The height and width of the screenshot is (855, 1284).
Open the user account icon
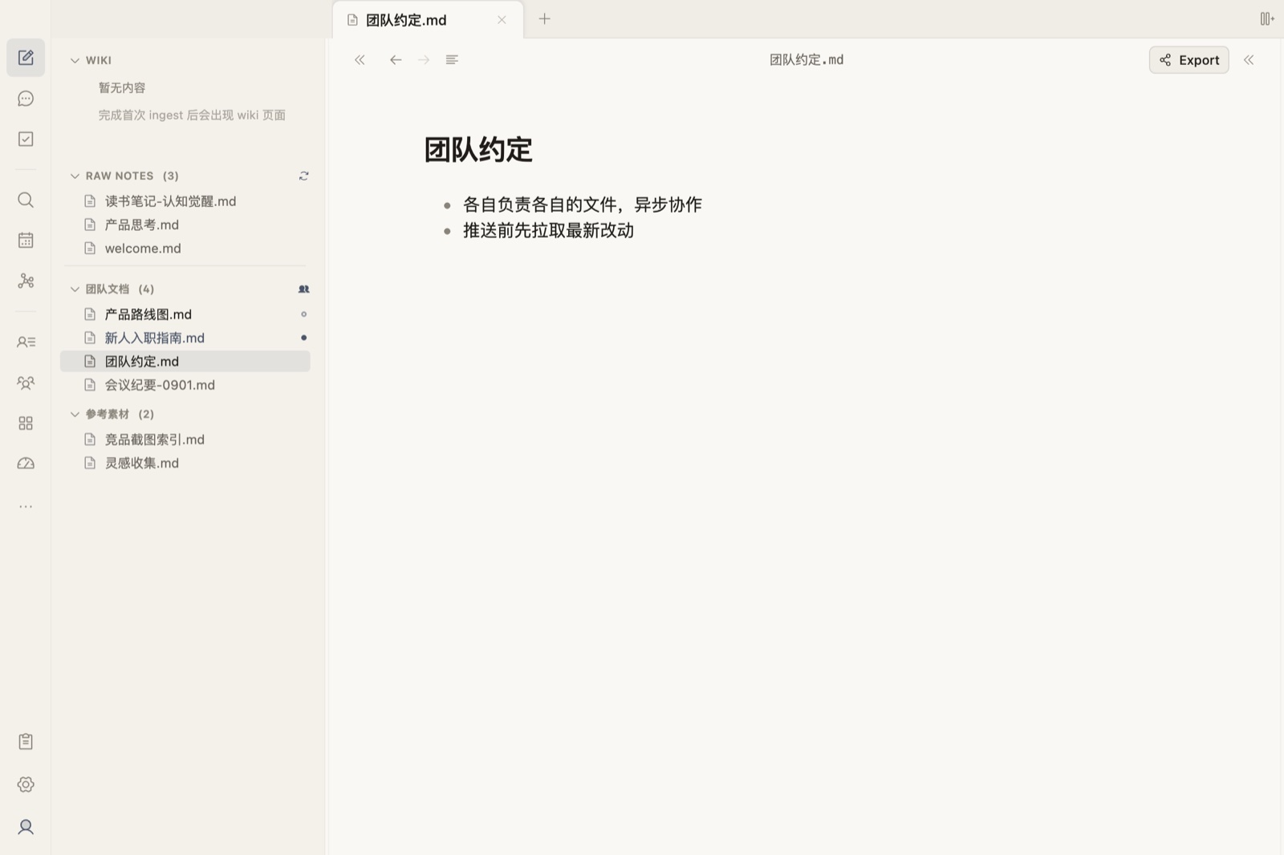click(x=26, y=827)
